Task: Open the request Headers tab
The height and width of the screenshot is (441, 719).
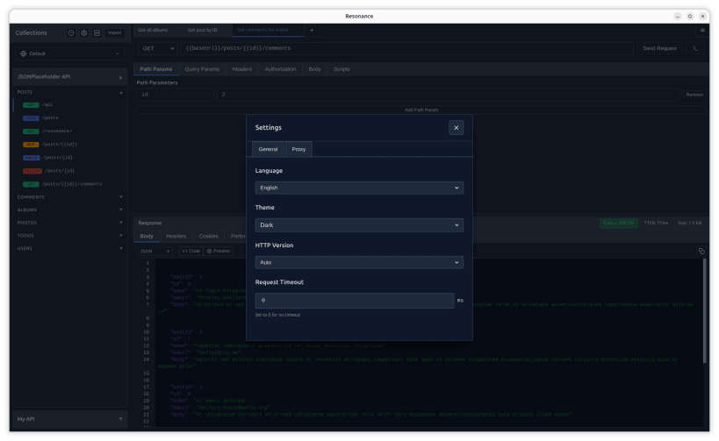Action: (x=241, y=69)
